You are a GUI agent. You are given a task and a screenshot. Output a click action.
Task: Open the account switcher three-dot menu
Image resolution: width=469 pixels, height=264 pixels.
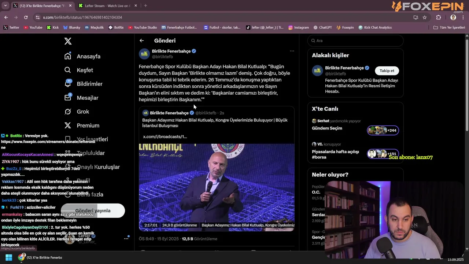point(126,238)
